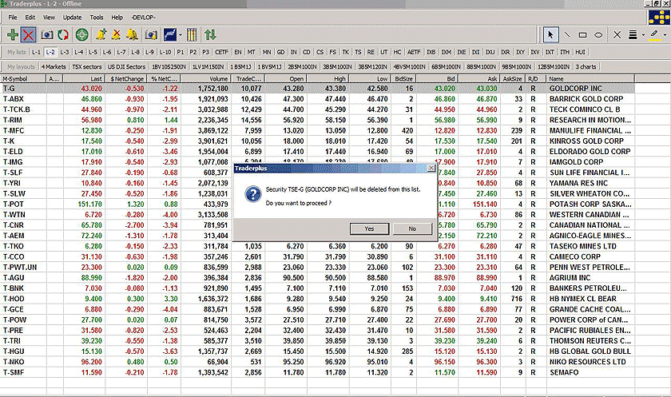Click NIKO RESOURCES LTD name cell
671x397 pixels.
(588, 362)
